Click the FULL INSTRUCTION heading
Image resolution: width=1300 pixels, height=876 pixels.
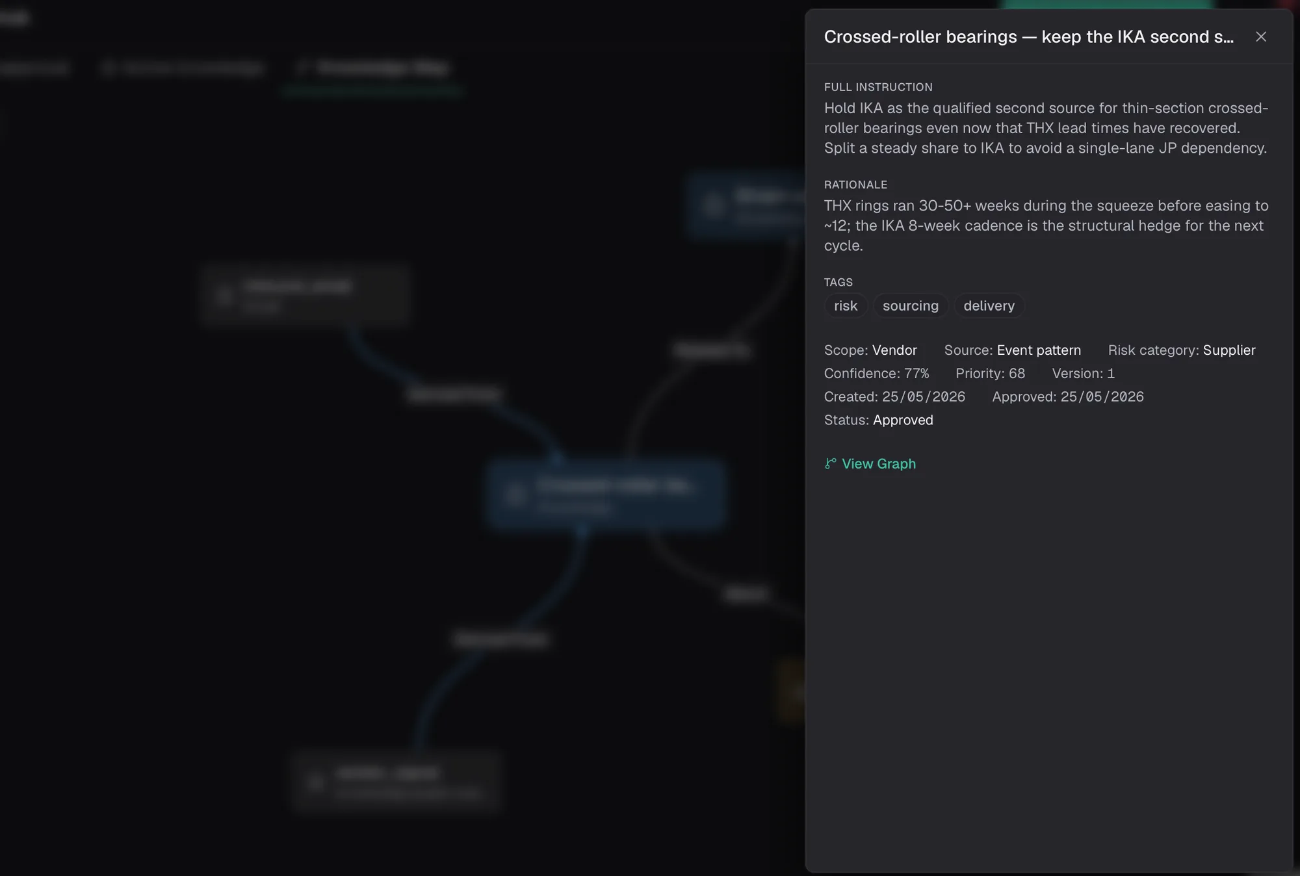(878, 87)
